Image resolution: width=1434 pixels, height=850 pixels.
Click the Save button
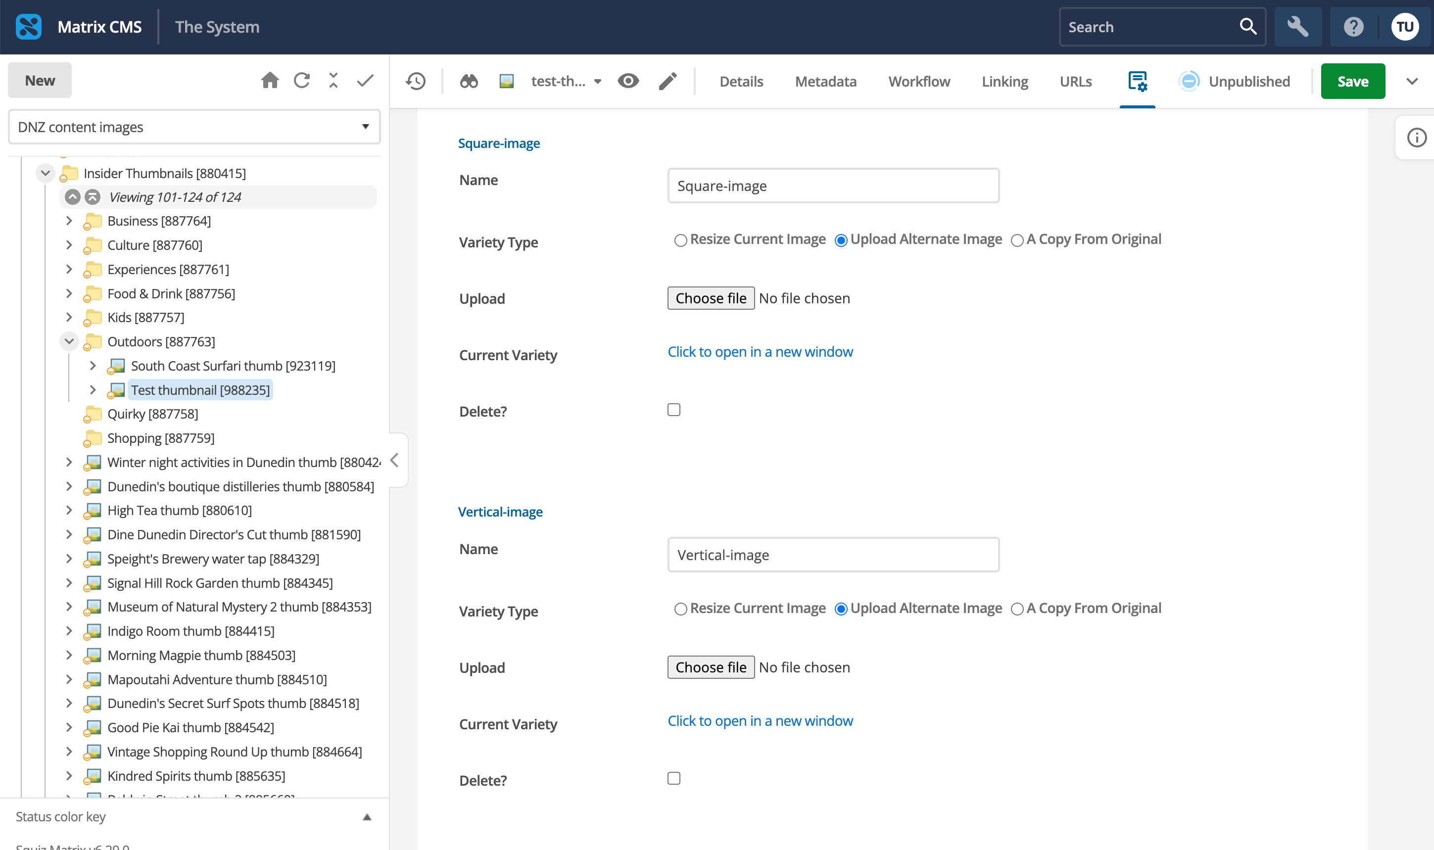[x=1353, y=81]
